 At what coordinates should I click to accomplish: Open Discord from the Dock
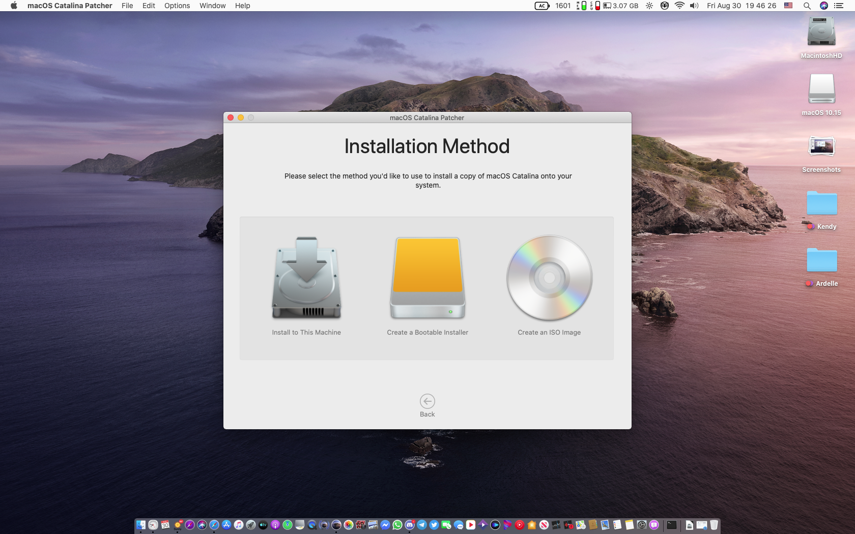point(410,525)
